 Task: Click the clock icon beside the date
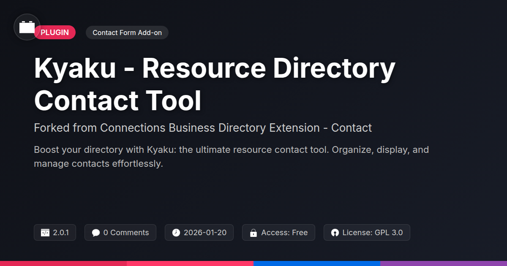point(176,233)
